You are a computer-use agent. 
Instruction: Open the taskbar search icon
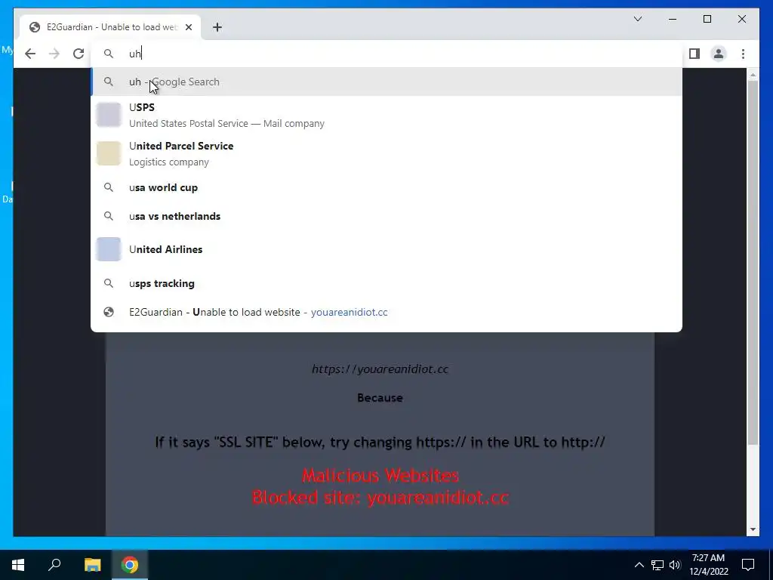pos(54,565)
